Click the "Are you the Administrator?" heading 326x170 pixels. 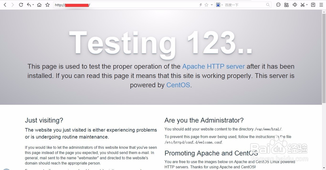pyautogui.click(x=204, y=120)
